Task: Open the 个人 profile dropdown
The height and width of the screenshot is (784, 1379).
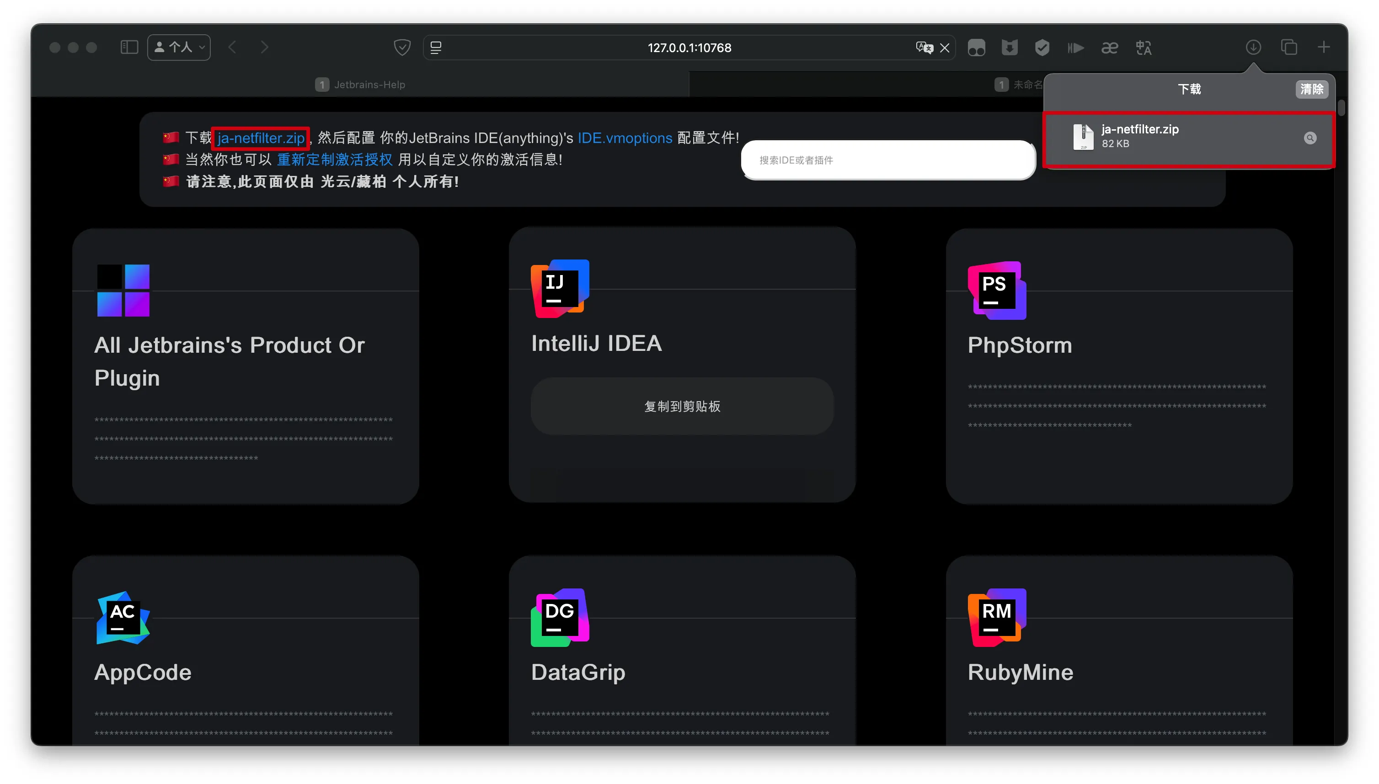Action: click(x=179, y=48)
